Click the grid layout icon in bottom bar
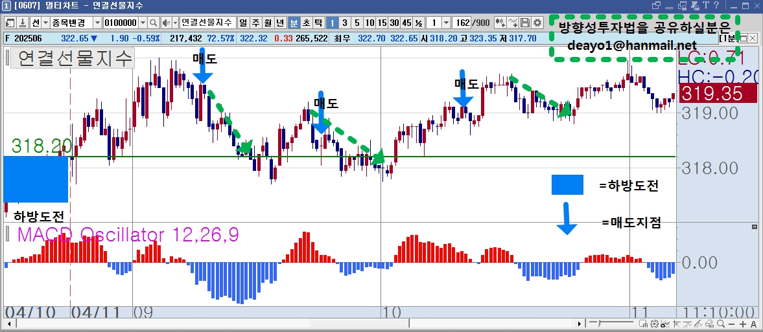Image resolution: width=763 pixels, height=332 pixels. pos(644,324)
